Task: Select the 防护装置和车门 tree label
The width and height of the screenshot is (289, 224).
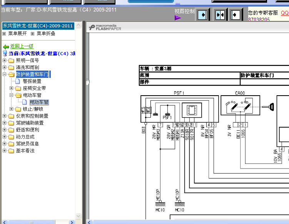Action: click(x=33, y=74)
